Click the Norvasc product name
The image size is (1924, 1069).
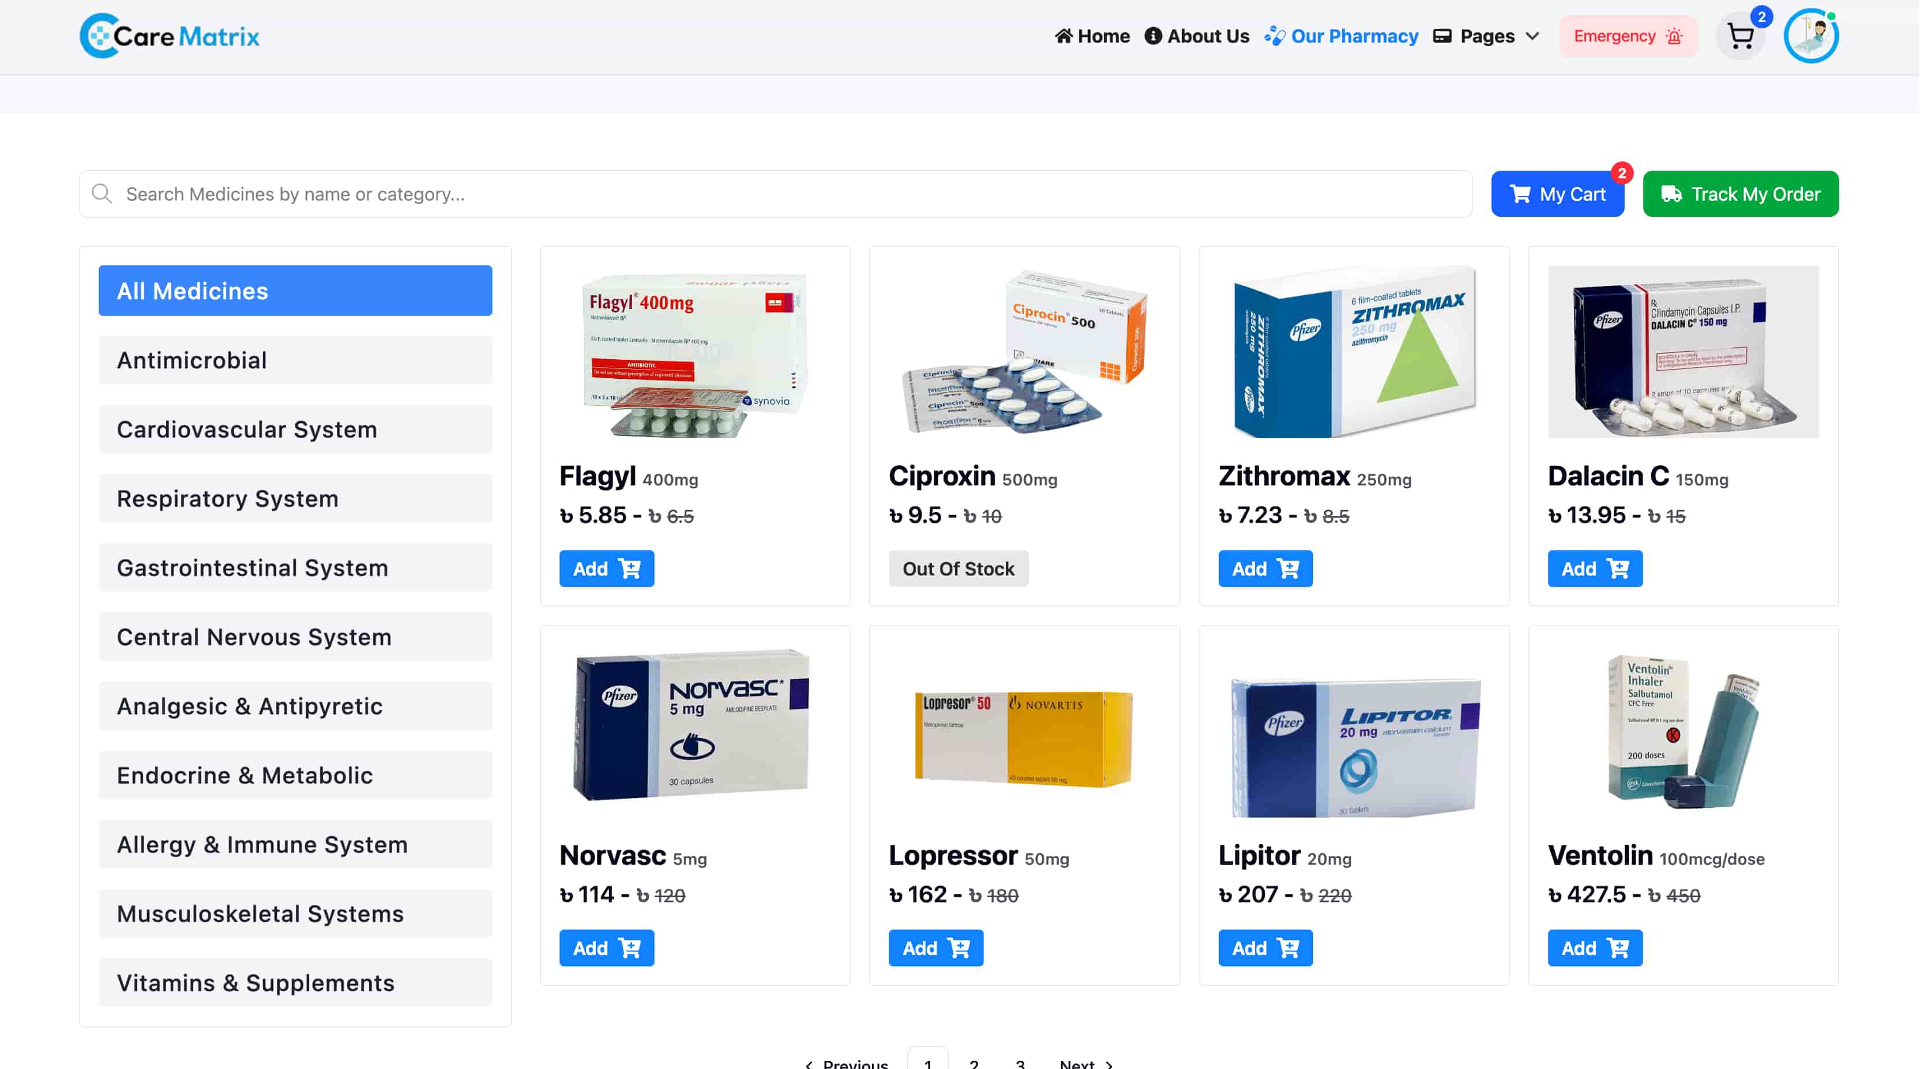pos(614,857)
